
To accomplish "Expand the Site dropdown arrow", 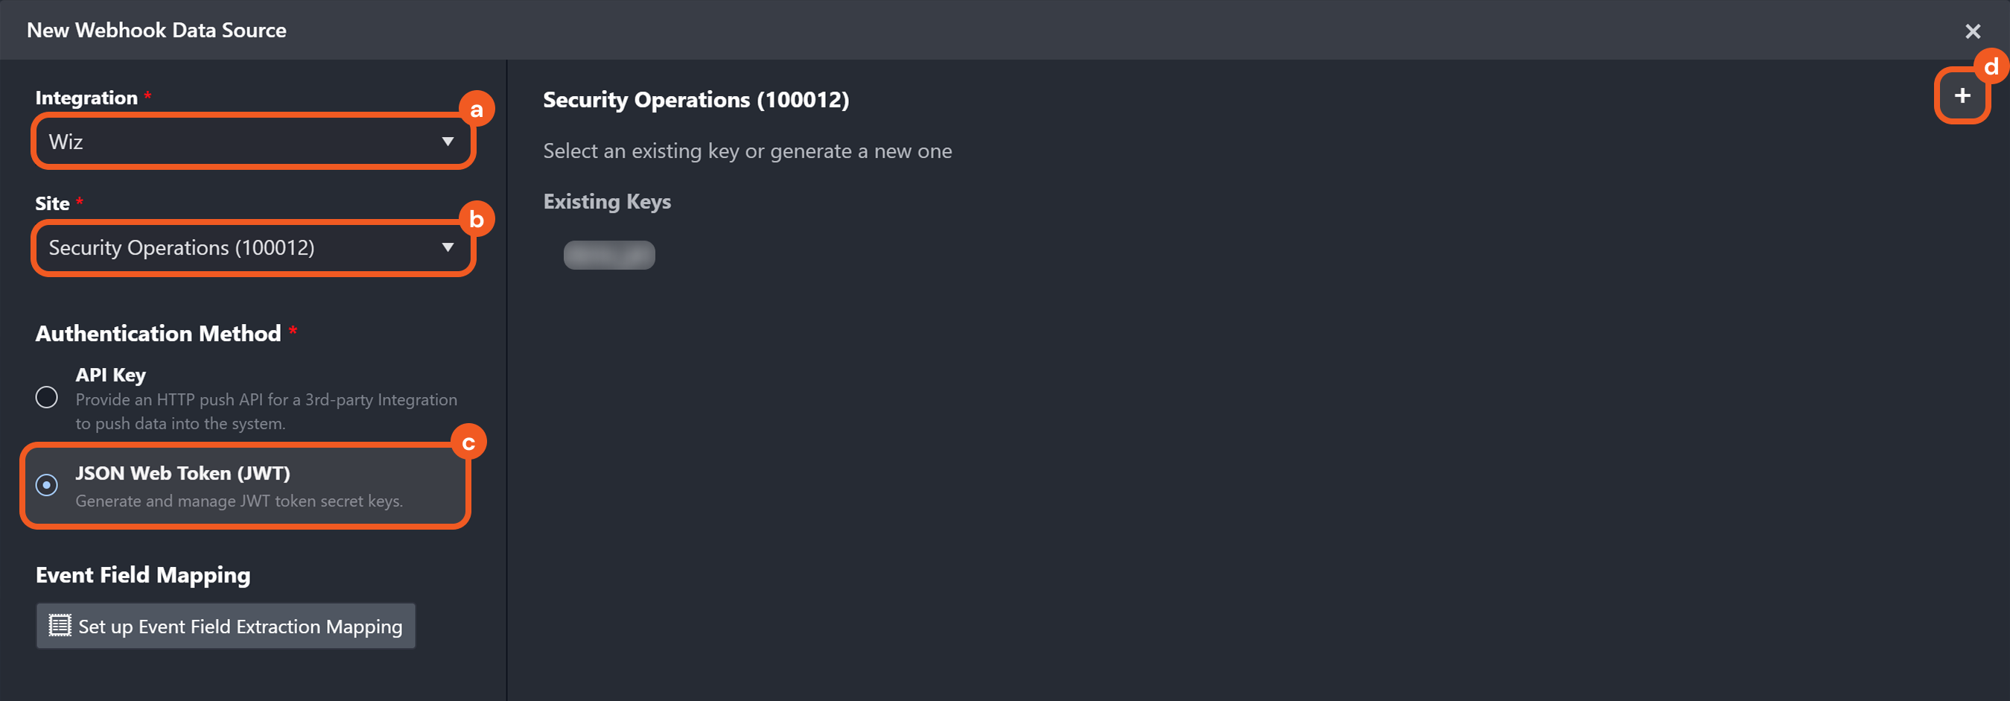I will (448, 247).
